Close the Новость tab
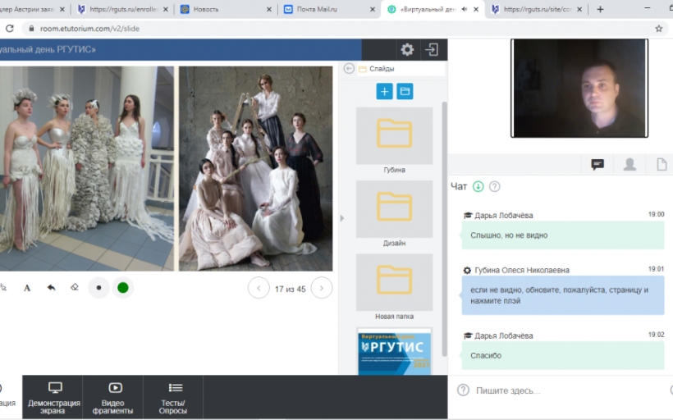The height and width of the screenshot is (420, 673). pos(268,9)
